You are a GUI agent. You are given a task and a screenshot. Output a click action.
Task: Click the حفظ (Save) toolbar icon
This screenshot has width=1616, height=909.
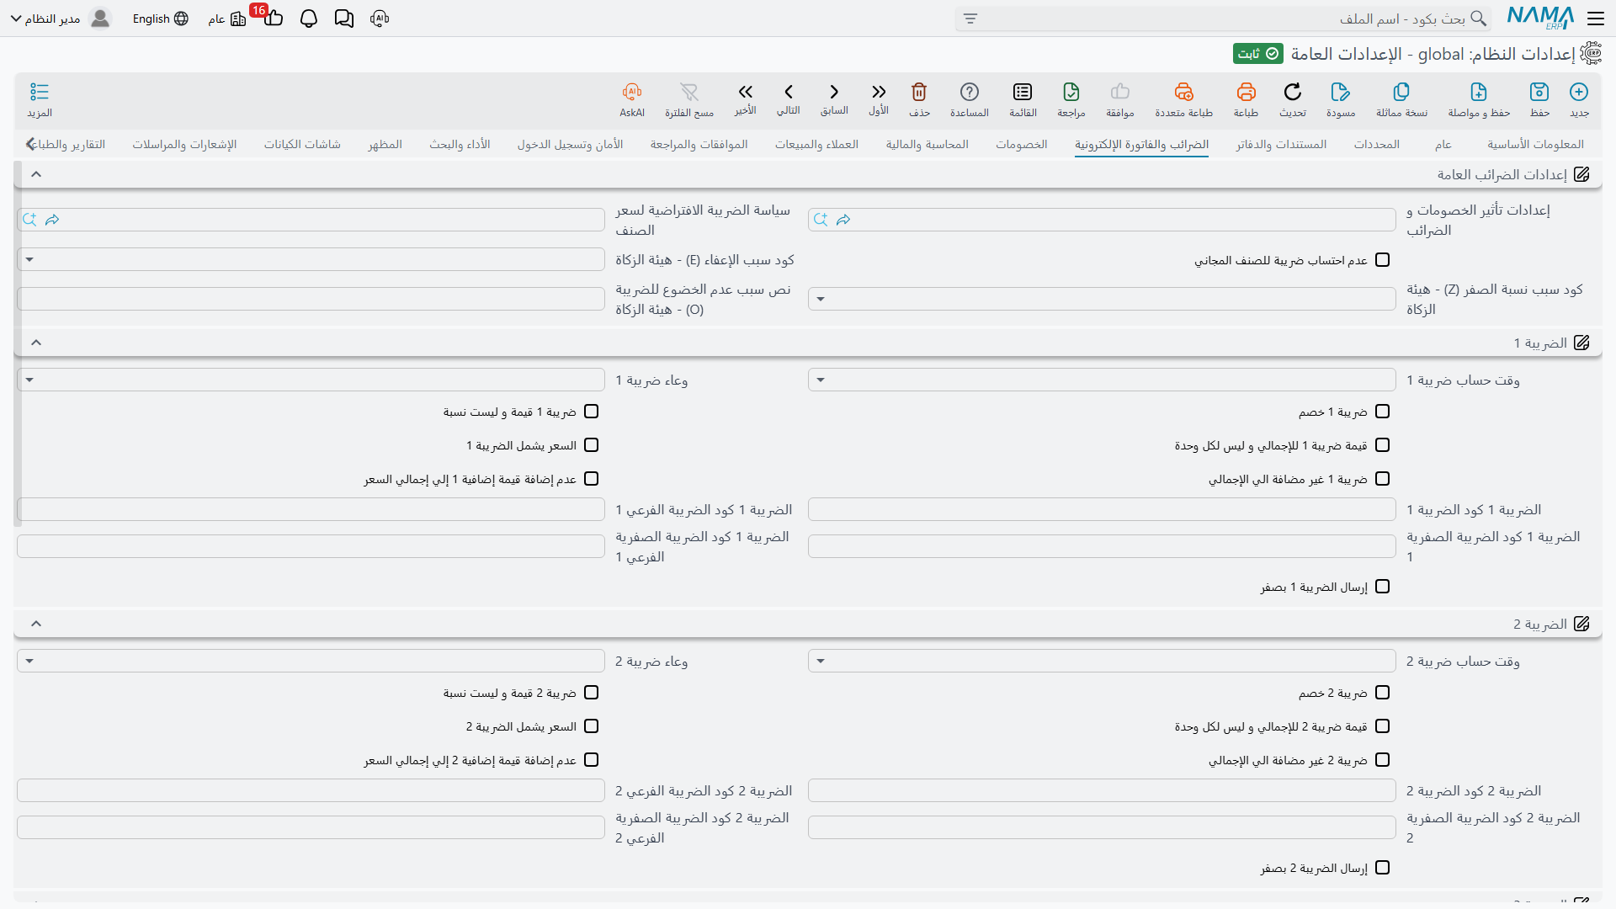click(1539, 92)
